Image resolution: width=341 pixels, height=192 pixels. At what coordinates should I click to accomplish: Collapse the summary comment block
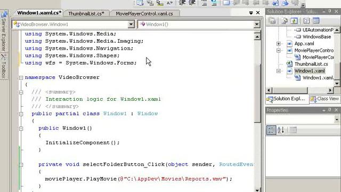[x=21, y=92]
